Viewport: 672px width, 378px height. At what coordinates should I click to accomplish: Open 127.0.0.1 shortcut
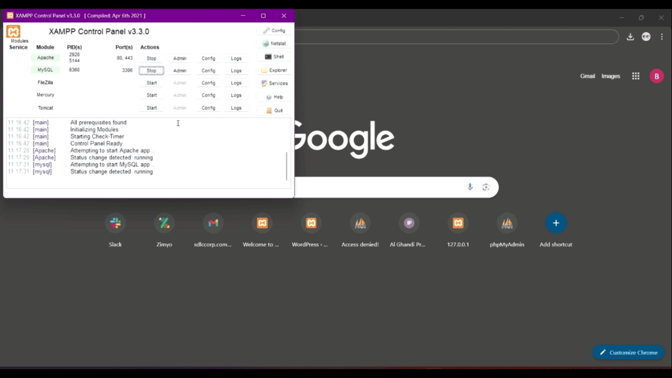click(x=458, y=223)
